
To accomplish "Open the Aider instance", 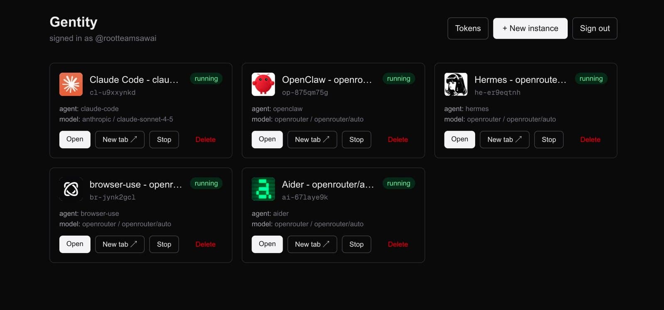I will [267, 244].
